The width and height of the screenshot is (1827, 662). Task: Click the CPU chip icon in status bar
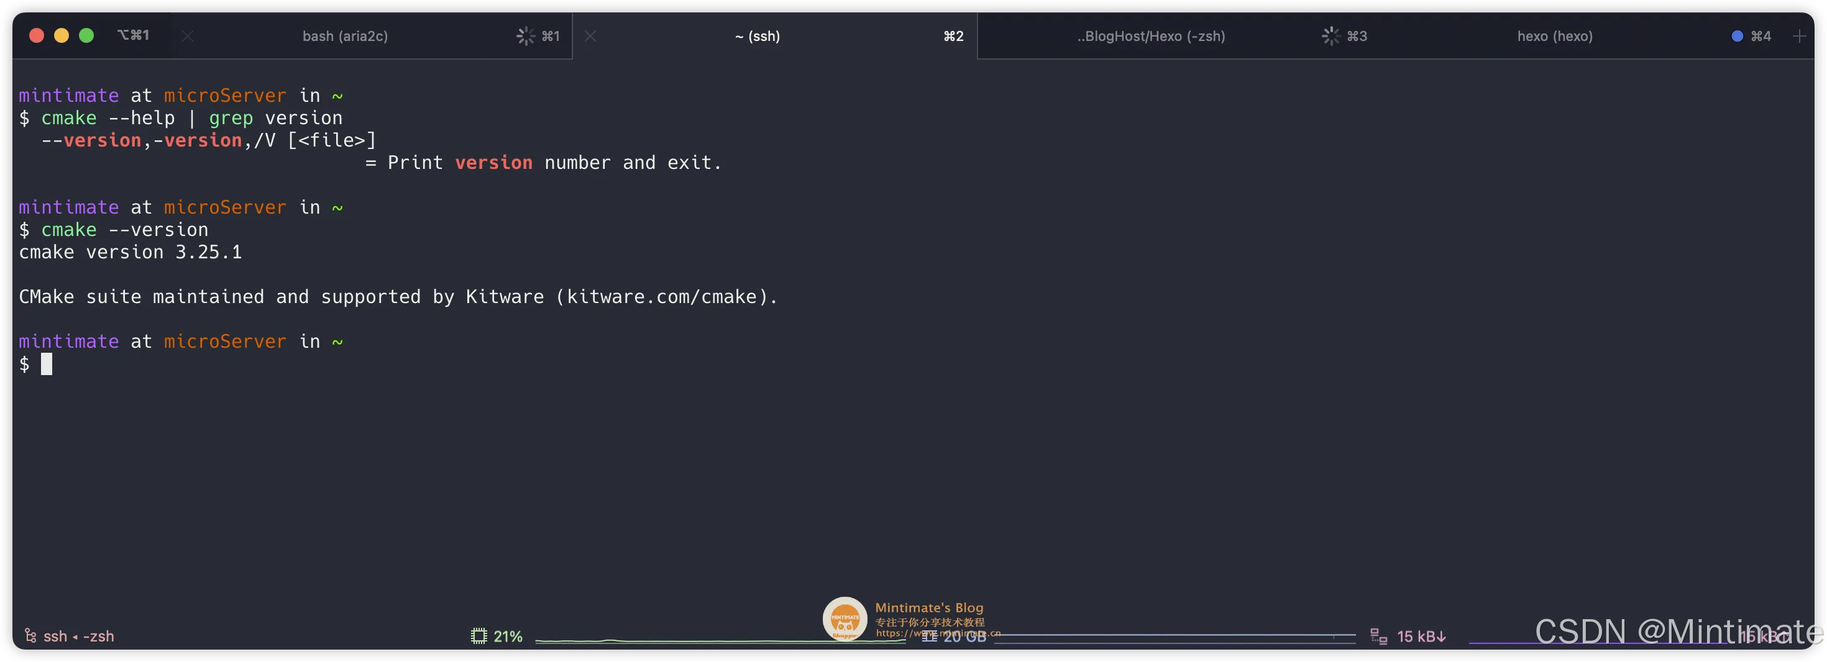coord(478,636)
